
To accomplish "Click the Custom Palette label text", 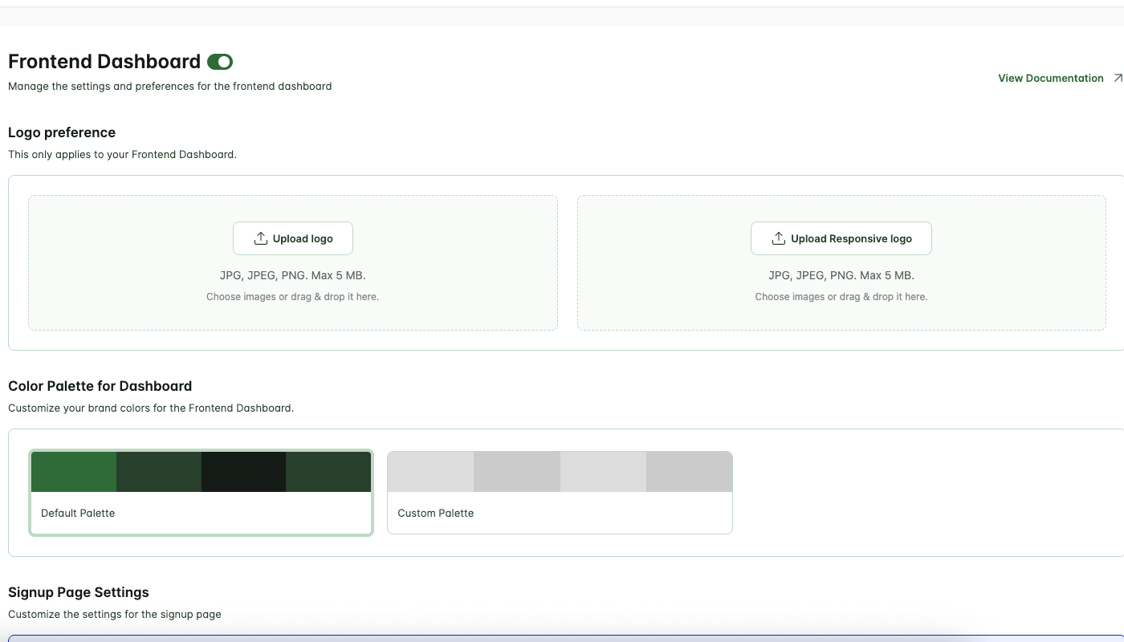I will tap(436, 513).
